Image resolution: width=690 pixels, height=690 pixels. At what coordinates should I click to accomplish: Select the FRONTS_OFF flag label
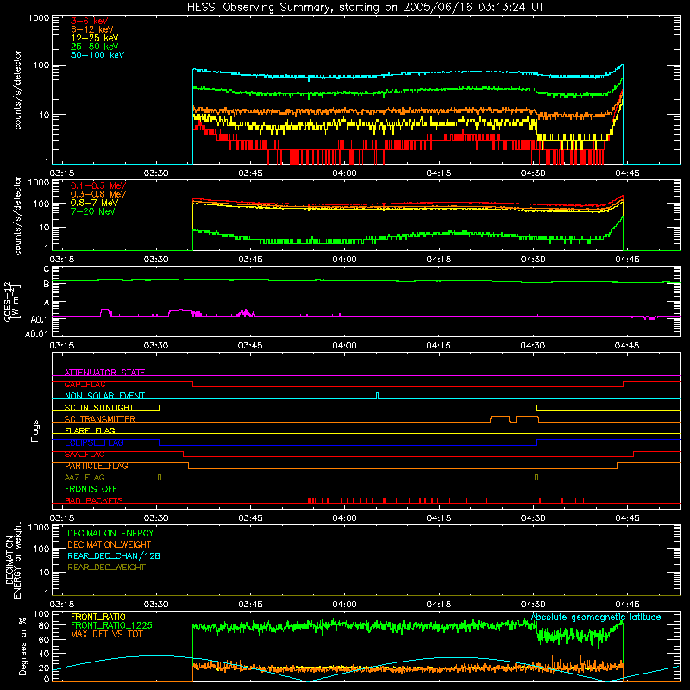(x=91, y=488)
